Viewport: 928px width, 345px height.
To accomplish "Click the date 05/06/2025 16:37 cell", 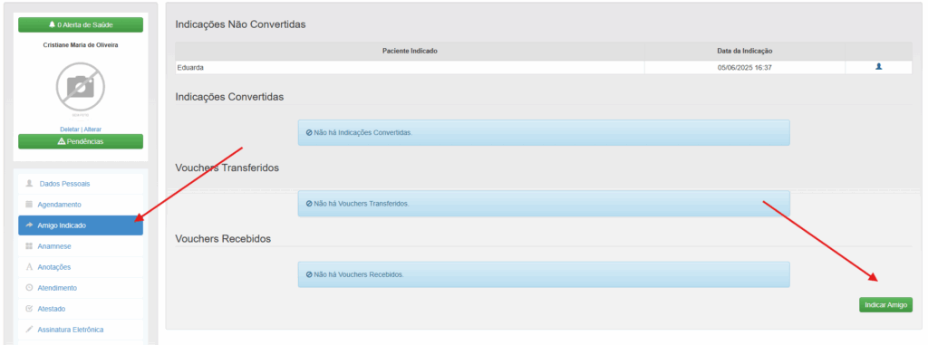I will point(745,68).
